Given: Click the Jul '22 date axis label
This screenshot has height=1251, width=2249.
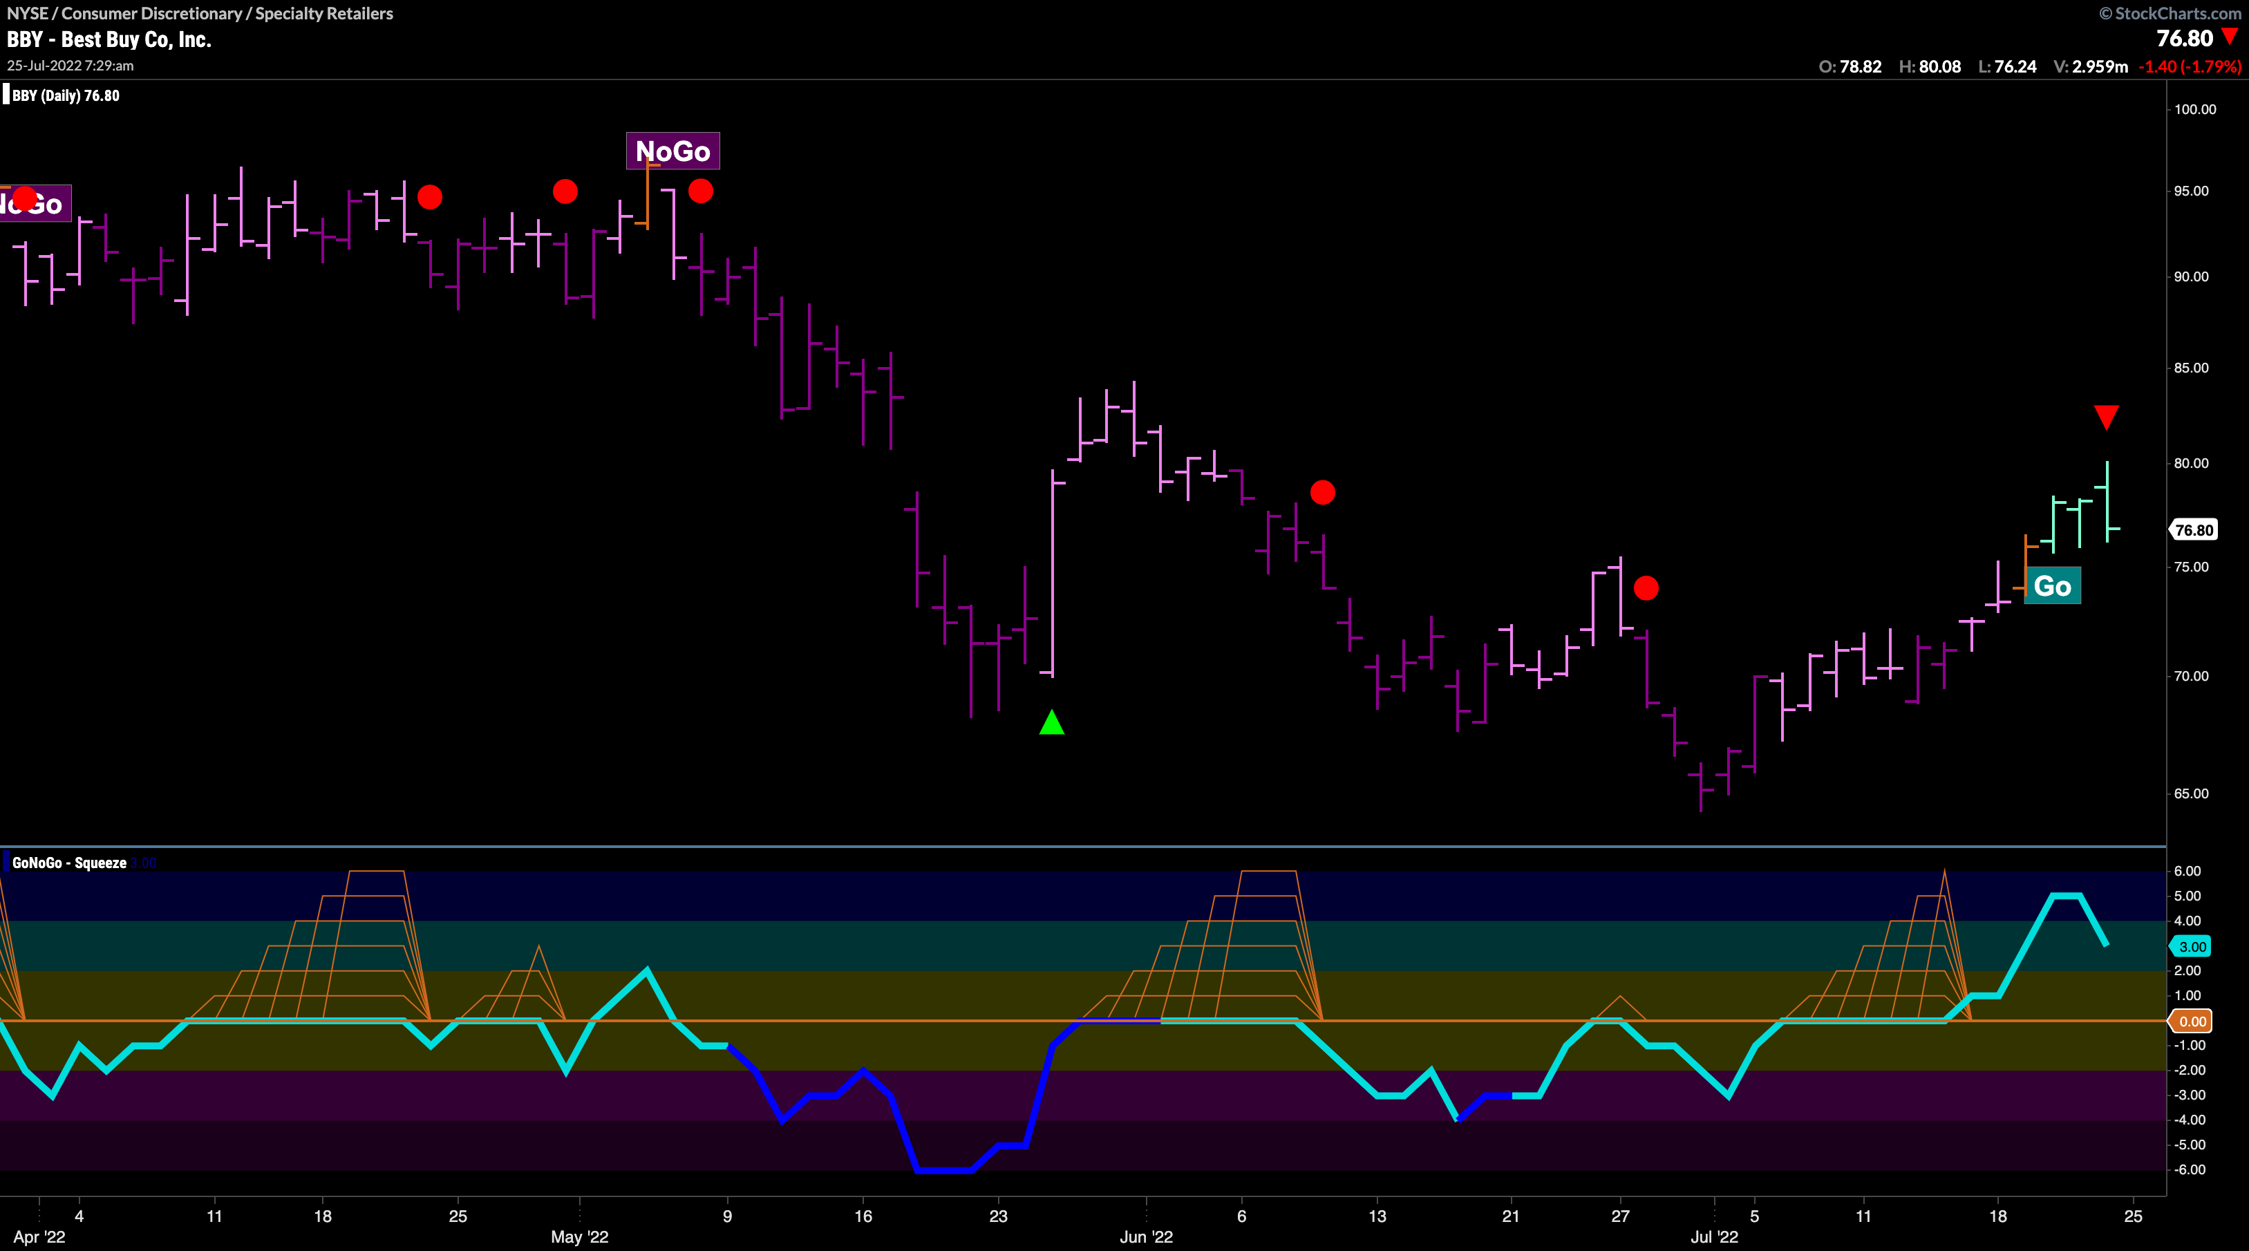Looking at the screenshot, I should [x=1715, y=1237].
